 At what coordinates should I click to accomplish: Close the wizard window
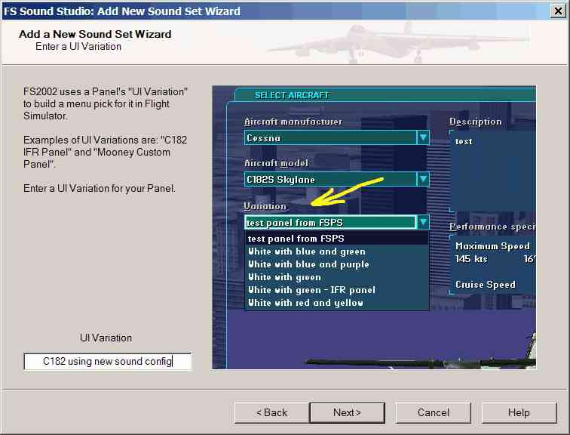point(558,11)
